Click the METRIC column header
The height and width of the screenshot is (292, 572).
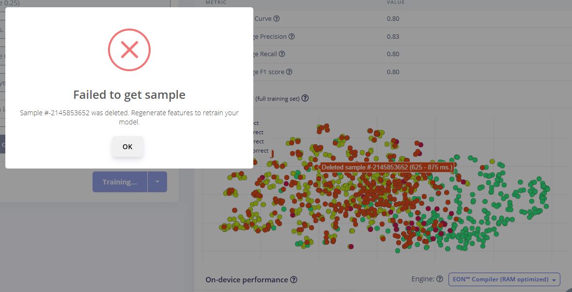(x=216, y=2)
